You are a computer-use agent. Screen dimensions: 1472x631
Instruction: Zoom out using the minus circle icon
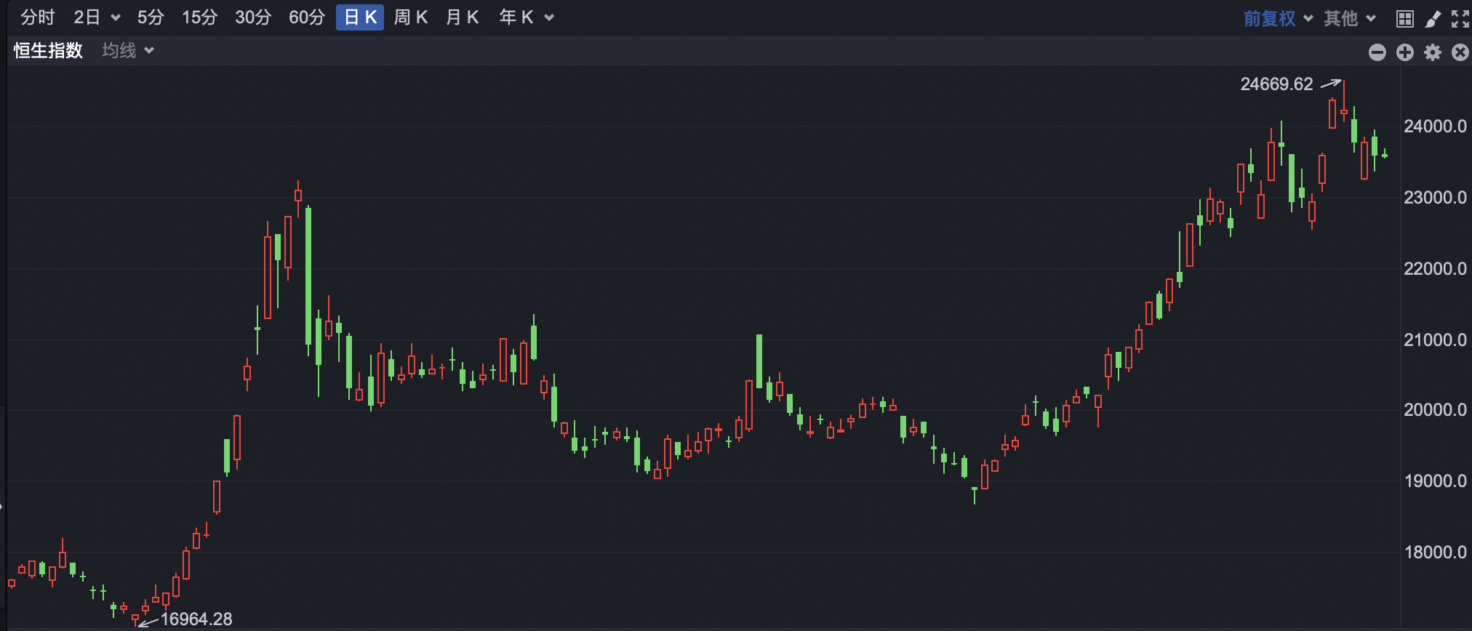[1377, 52]
